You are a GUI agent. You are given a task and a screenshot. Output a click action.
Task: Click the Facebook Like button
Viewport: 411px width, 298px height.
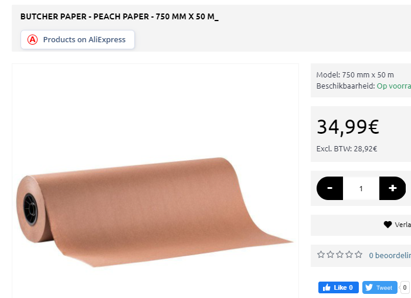pyautogui.click(x=338, y=287)
